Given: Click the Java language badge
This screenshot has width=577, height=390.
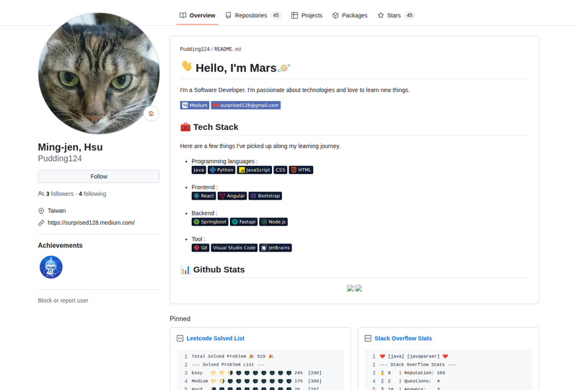Looking at the screenshot, I should (199, 170).
